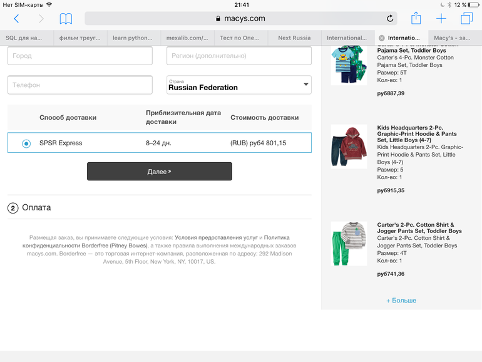Screen dimensions: 482x362
Task: Focus the Город input field
Action: tap(80, 56)
